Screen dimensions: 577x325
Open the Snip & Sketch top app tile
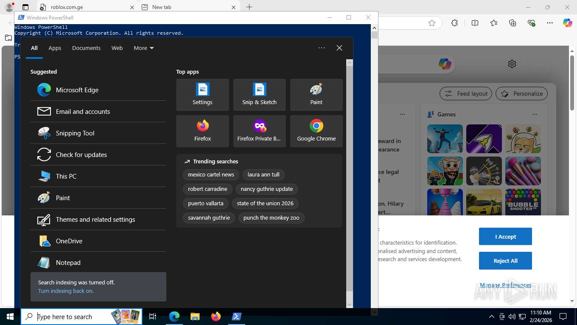(259, 95)
